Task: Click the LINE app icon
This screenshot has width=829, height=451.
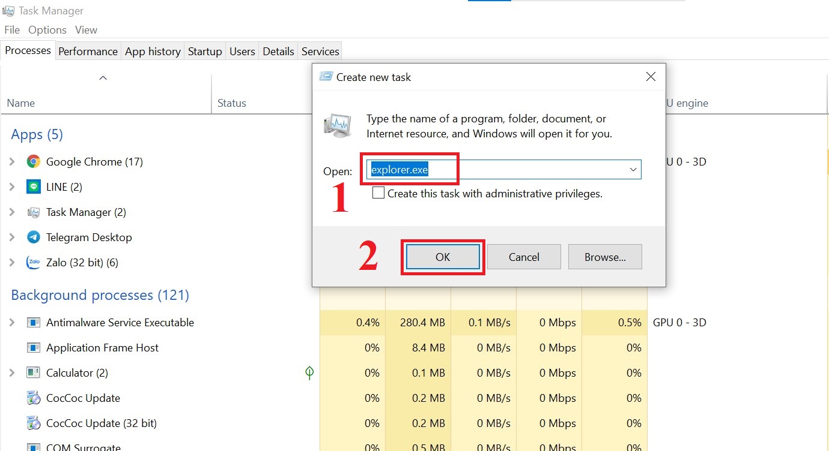Action: [x=34, y=187]
